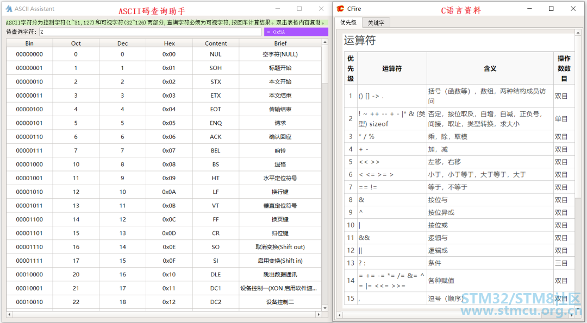The image size is (587, 323).
Task: Click the DLE content cell
Action: click(x=216, y=274)
